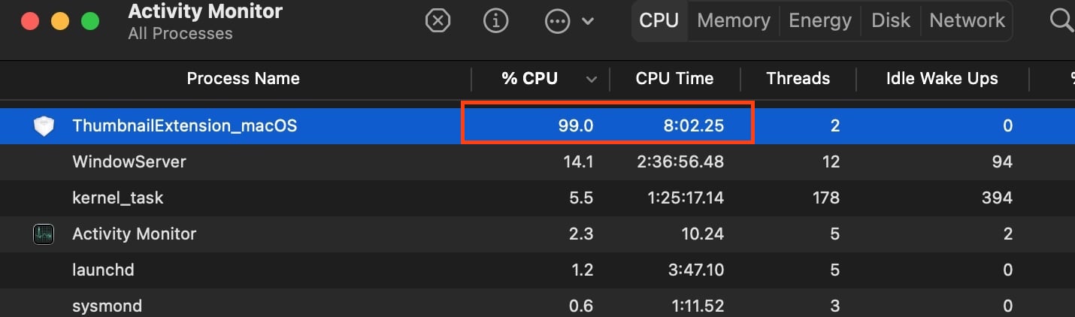Sort by CPU Time column header
This screenshot has width=1075, height=317.
tap(674, 79)
